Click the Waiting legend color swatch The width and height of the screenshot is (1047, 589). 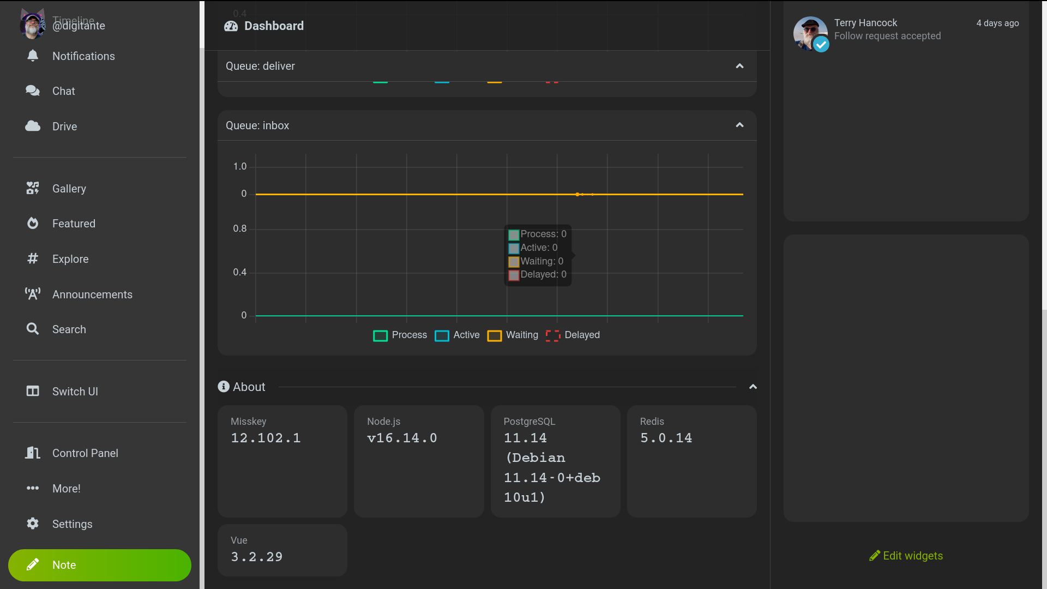tap(494, 335)
